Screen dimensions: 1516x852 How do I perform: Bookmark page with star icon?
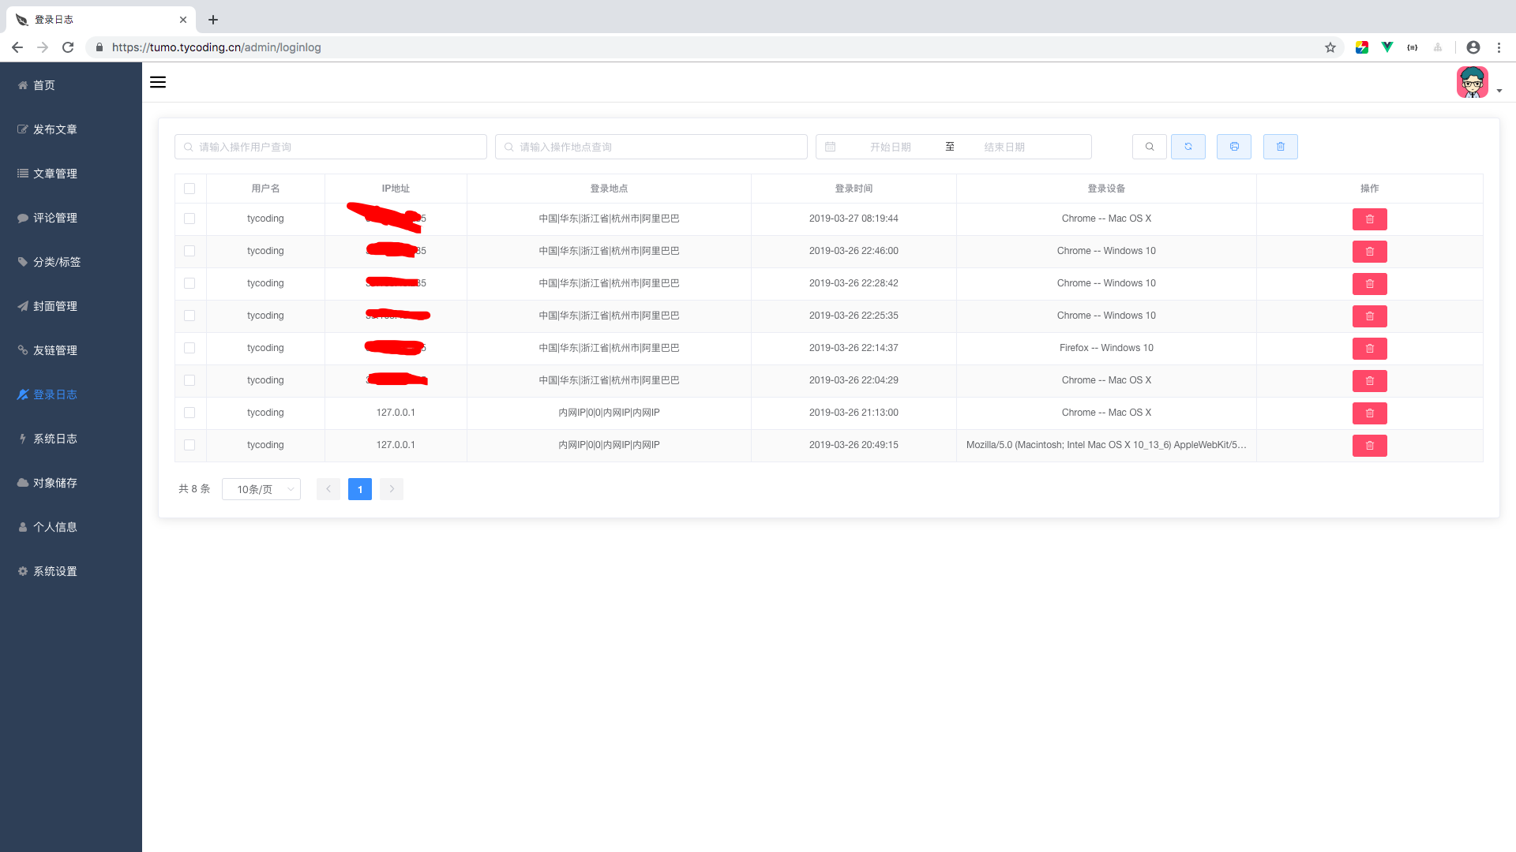click(1330, 47)
